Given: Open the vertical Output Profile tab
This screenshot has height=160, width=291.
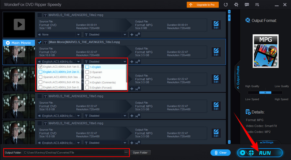Looking at the screenshot, I should point(238,77).
